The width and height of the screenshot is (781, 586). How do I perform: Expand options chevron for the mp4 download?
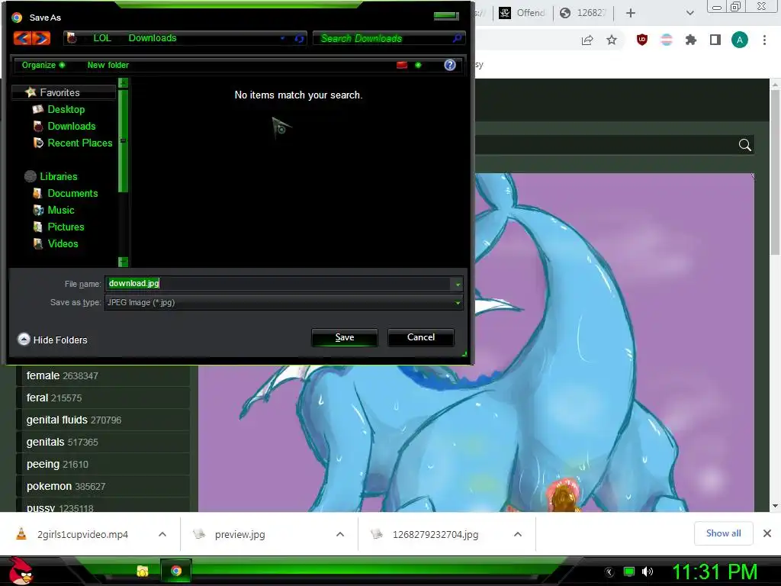click(x=162, y=534)
